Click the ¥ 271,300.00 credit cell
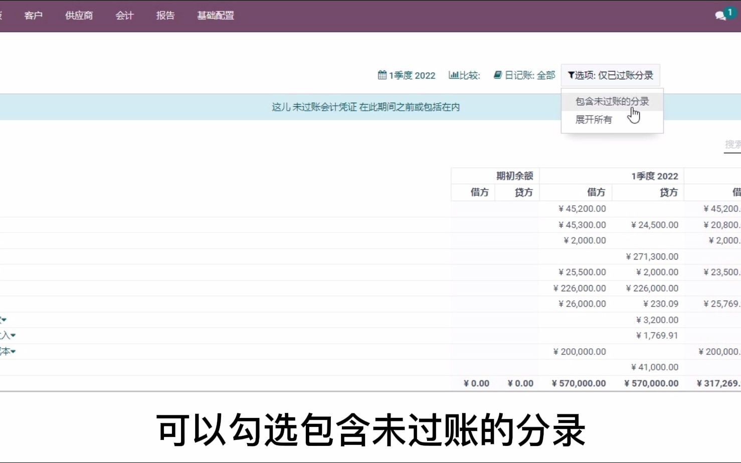This screenshot has height=463, width=741. pyautogui.click(x=652, y=257)
